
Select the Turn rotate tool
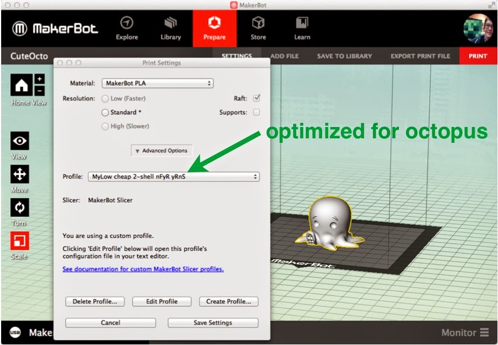20,207
